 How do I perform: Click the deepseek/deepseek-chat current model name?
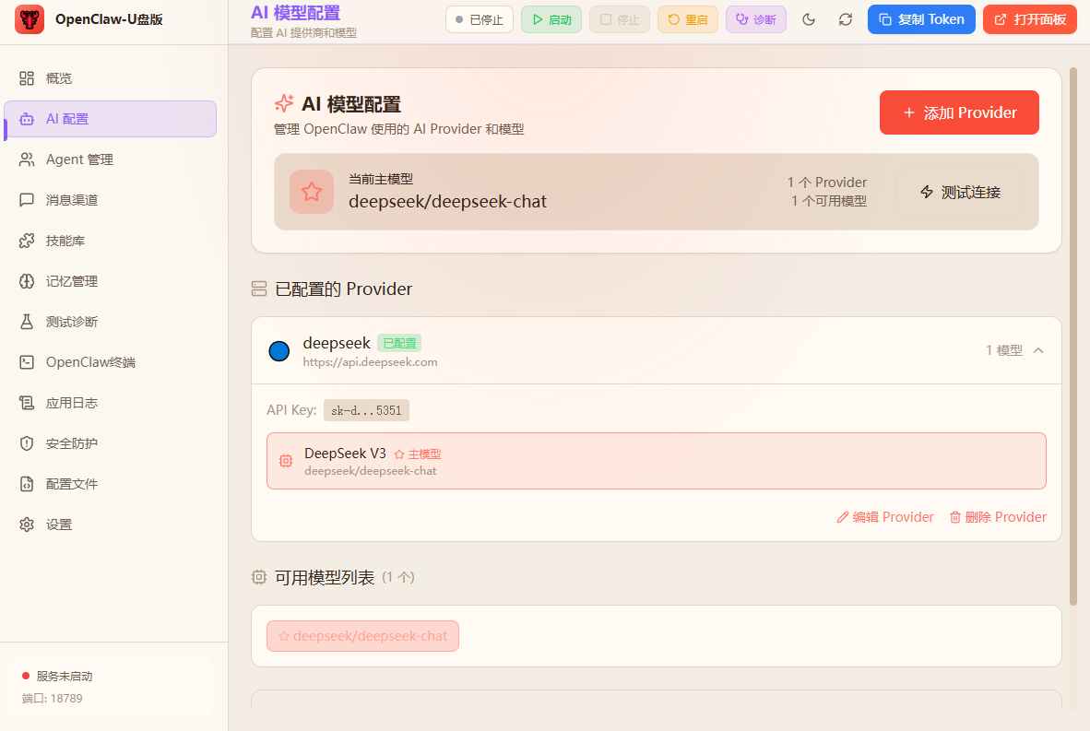pos(447,202)
